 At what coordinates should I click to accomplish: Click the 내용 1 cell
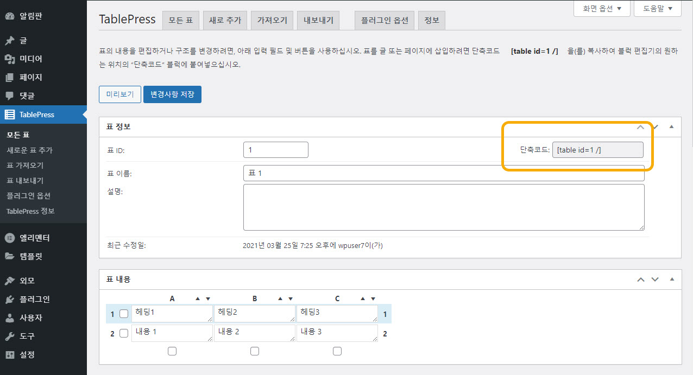click(172, 333)
